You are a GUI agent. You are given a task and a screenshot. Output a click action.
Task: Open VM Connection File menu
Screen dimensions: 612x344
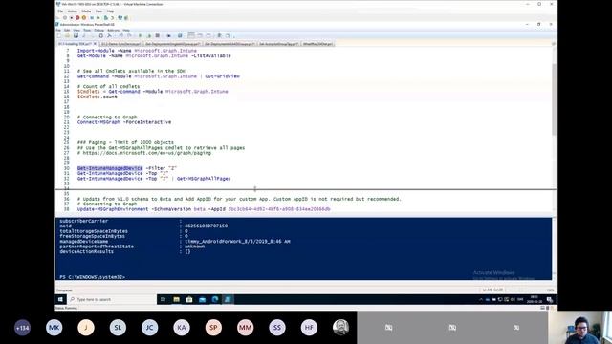tap(60, 11)
